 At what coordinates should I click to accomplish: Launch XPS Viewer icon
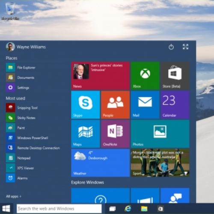[x=10, y=168]
